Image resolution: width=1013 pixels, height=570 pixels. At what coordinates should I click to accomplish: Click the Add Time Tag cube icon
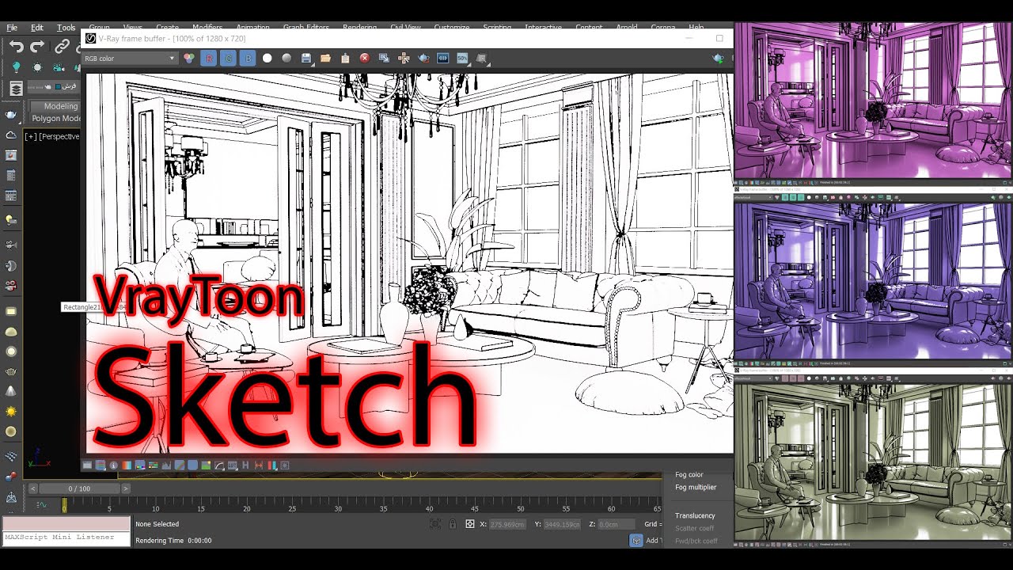click(635, 540)
